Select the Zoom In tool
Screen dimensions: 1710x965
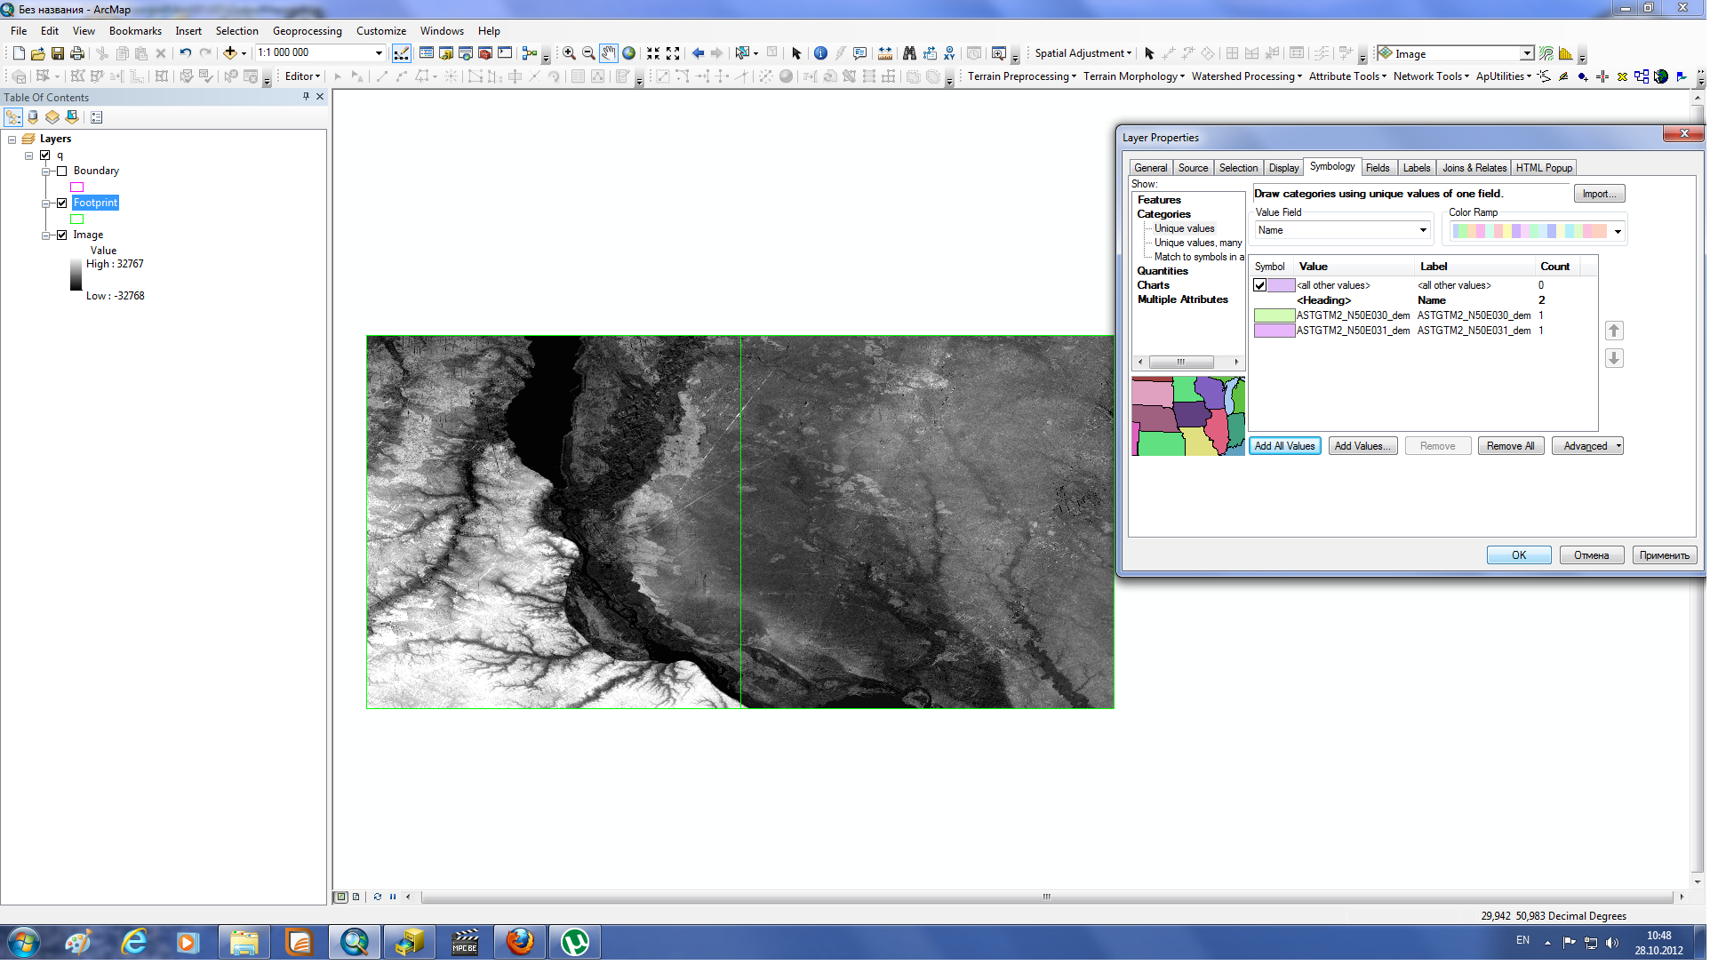coord(570,53)
